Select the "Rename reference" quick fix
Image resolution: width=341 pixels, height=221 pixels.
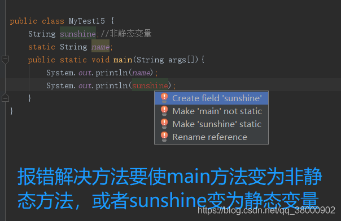211,137
